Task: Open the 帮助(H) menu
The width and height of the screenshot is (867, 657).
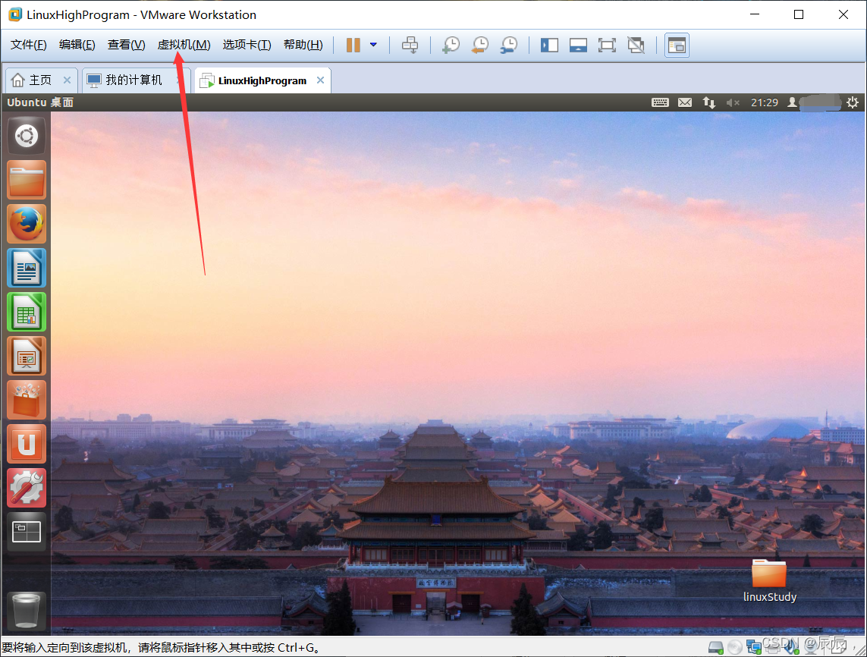Action: click(x=303, y=45)
